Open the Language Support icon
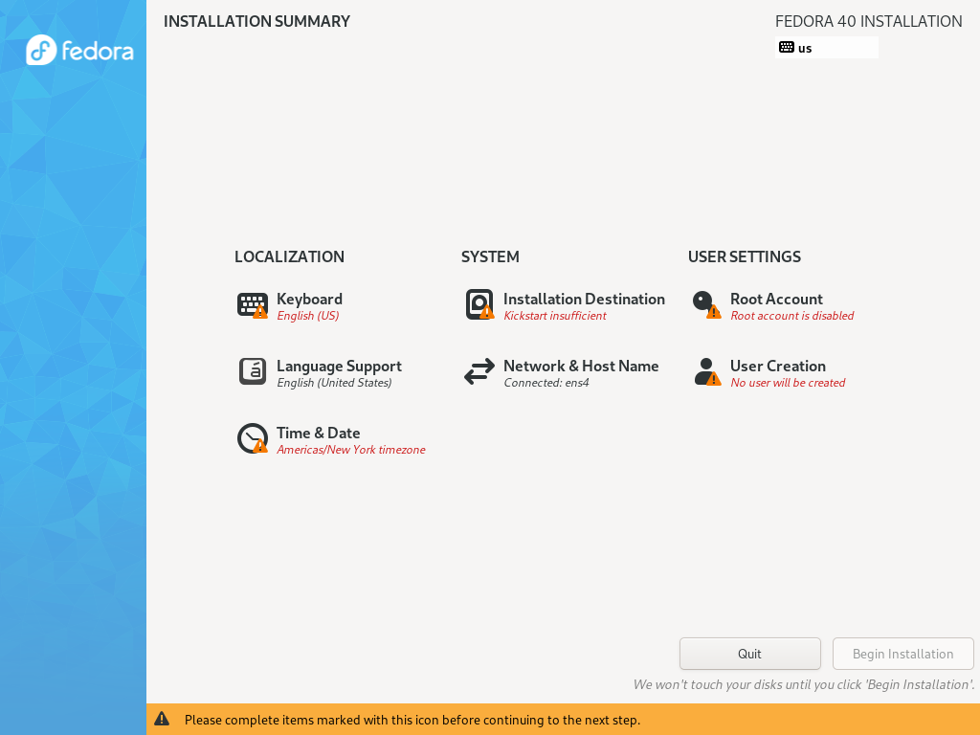Screen dimensions: 980x735 [x=253, y=371]
